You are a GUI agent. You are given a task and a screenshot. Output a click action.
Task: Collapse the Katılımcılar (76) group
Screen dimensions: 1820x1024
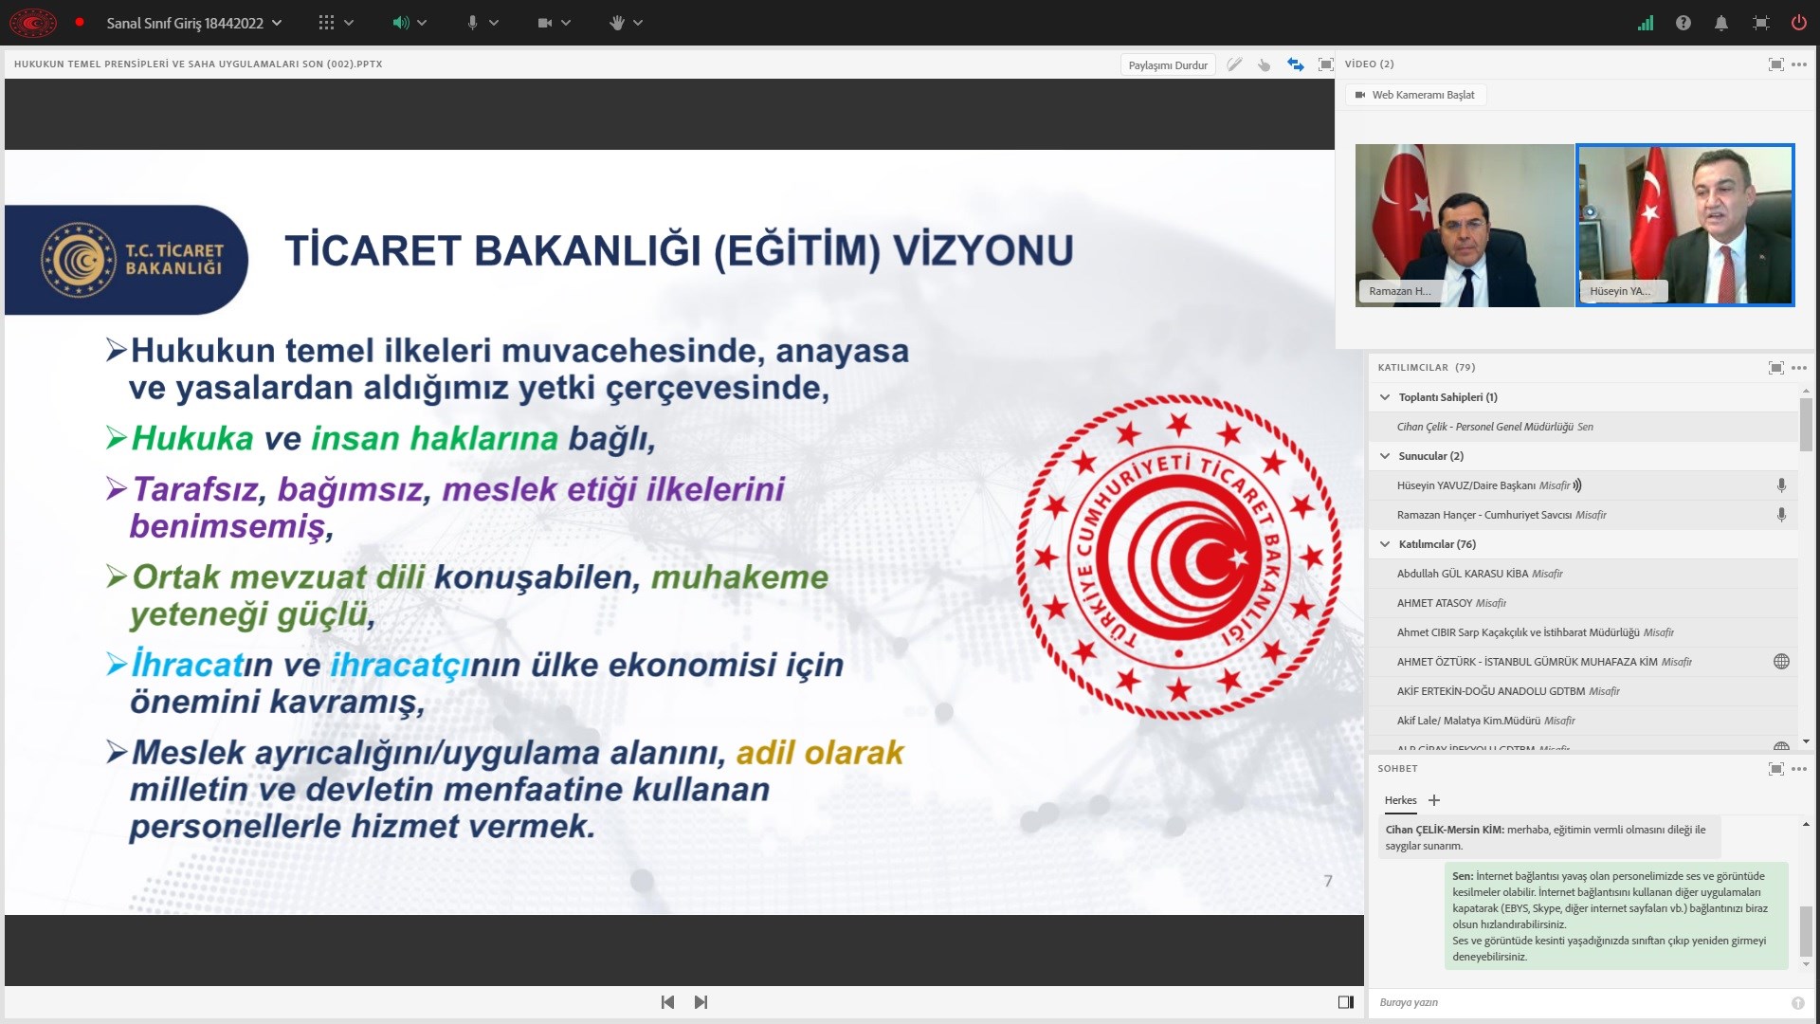pyautogui.click(x=1385, y=544)
